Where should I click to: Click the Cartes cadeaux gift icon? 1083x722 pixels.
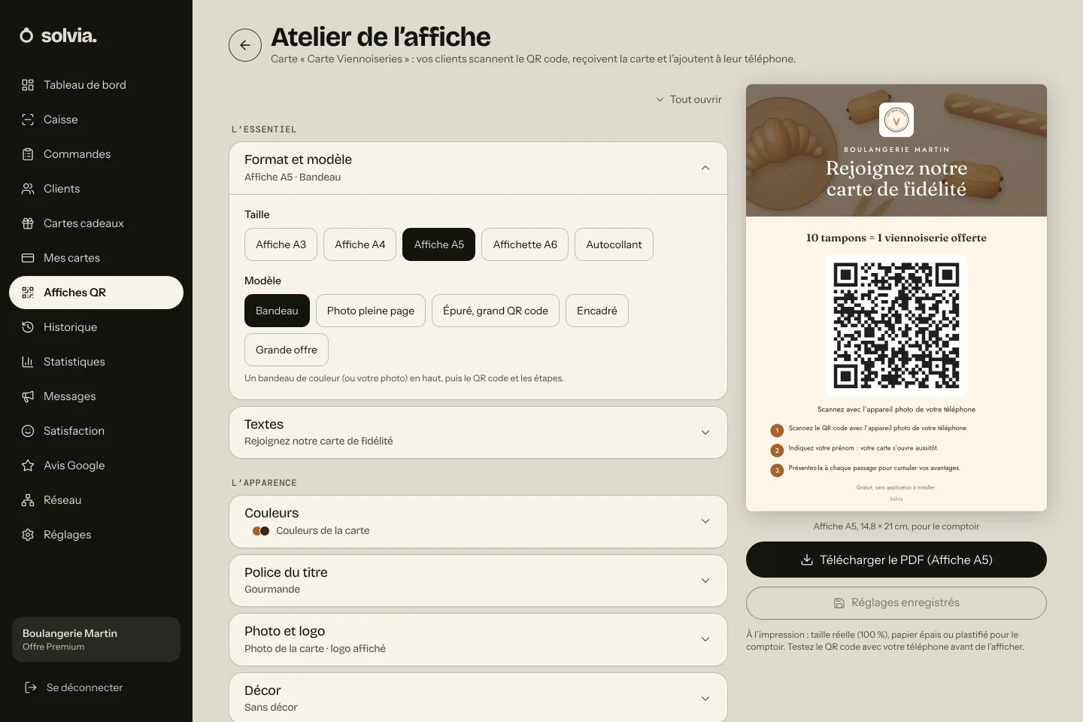(x=28, y=223)
